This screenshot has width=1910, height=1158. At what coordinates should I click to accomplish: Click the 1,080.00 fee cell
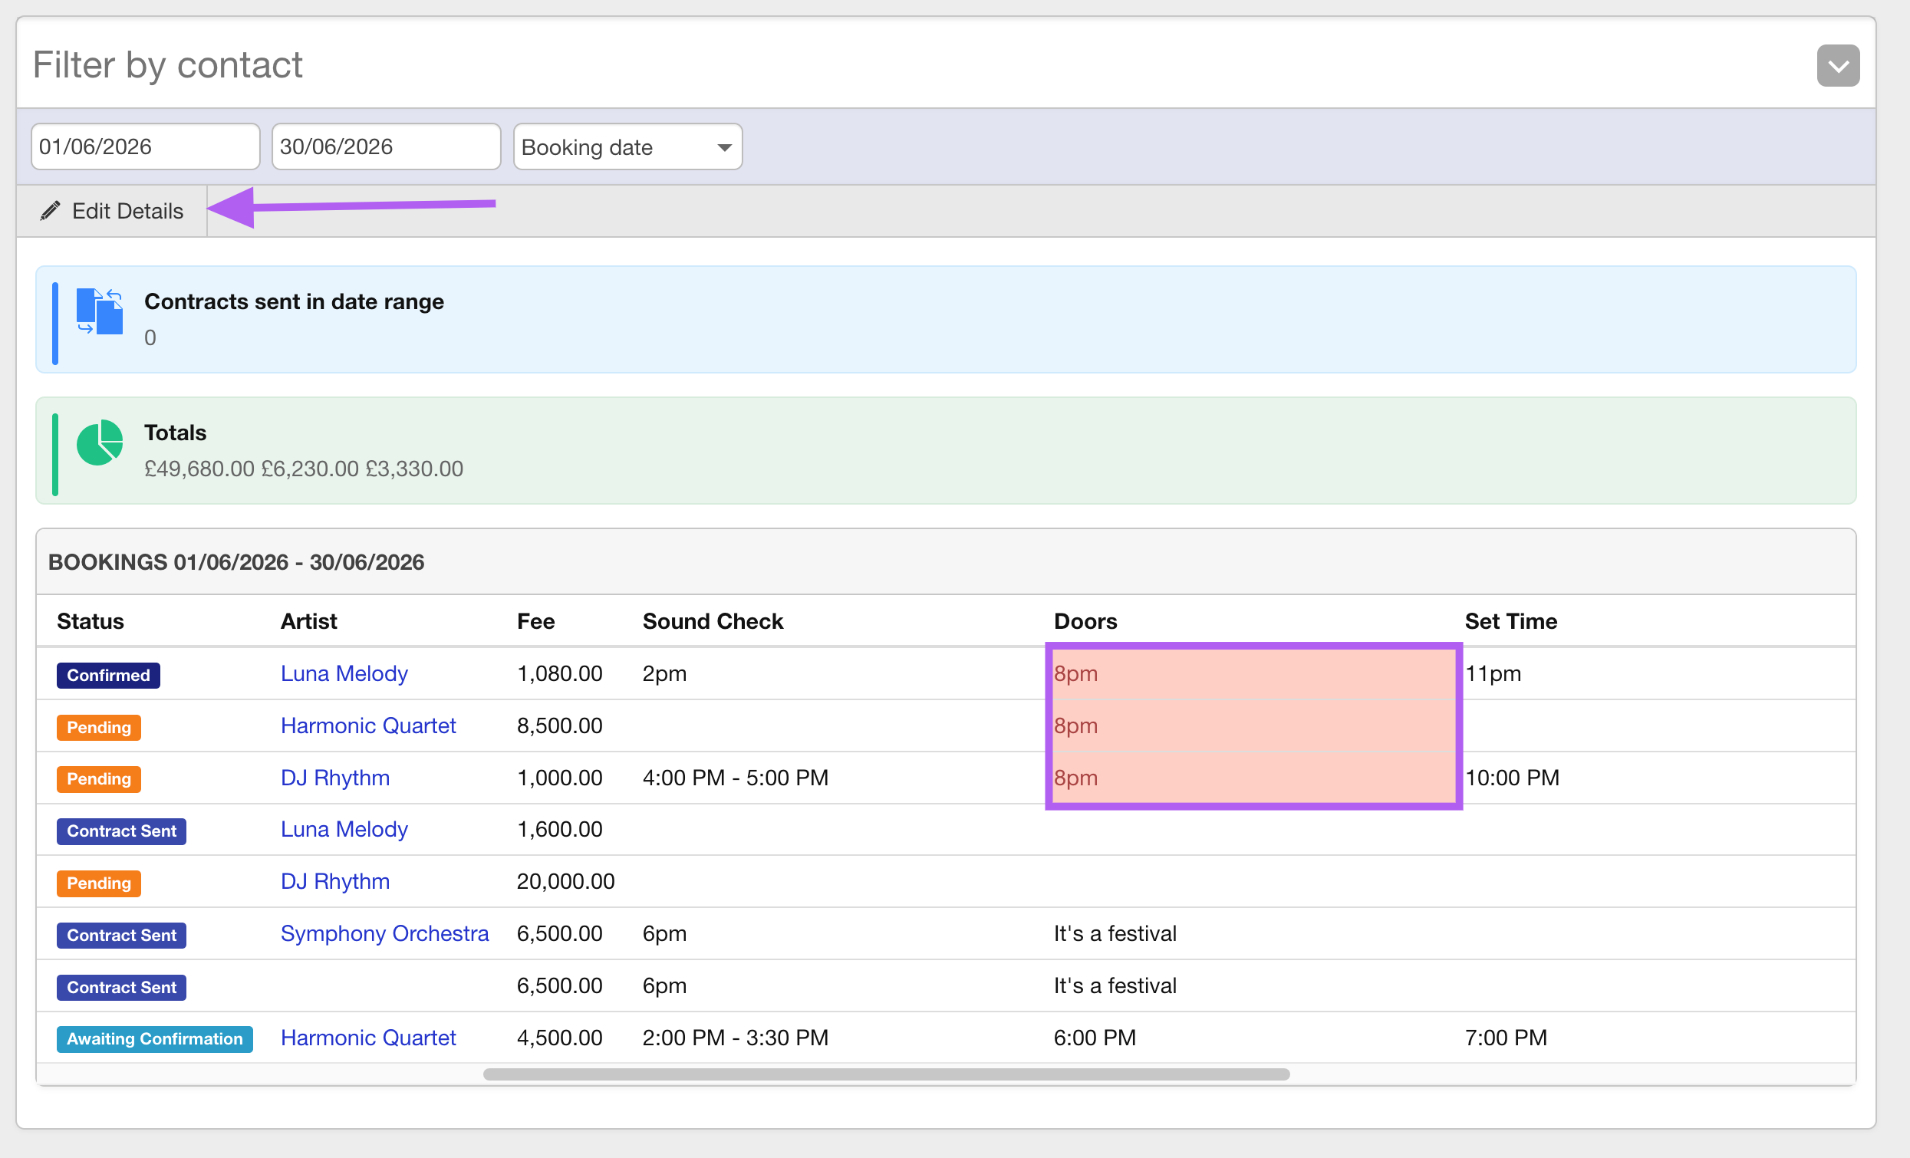560,673
